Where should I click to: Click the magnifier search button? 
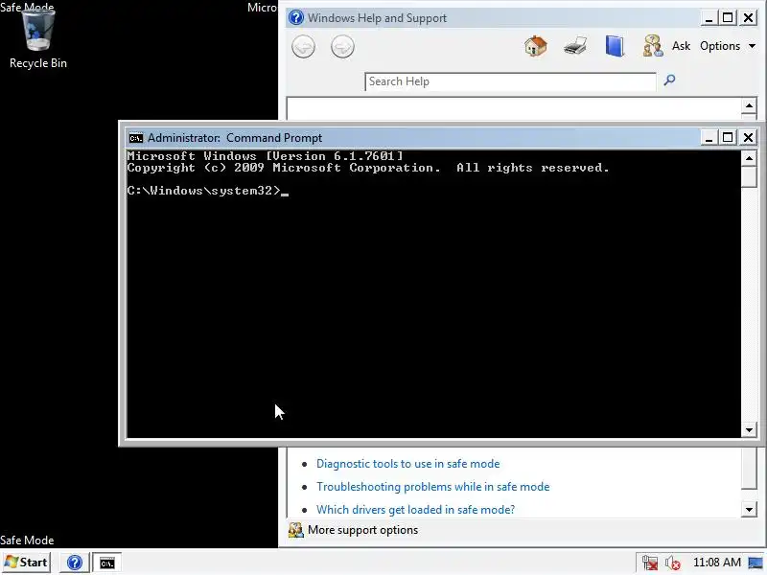pyautogui.click(x=669, y=80)
